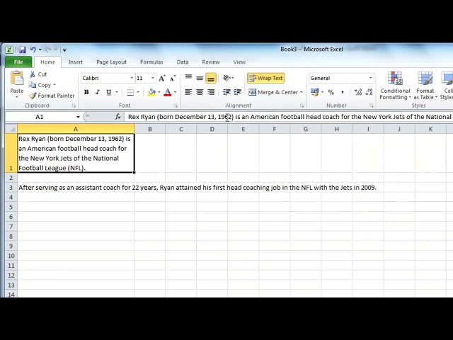Open the Borders dropdown arrow
This screenshot has height=340, width=453.
pyautogui.click(x=138, y=92)
